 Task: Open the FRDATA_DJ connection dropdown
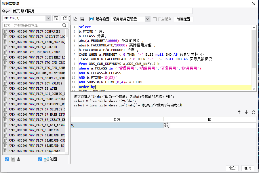click(48, 18)
